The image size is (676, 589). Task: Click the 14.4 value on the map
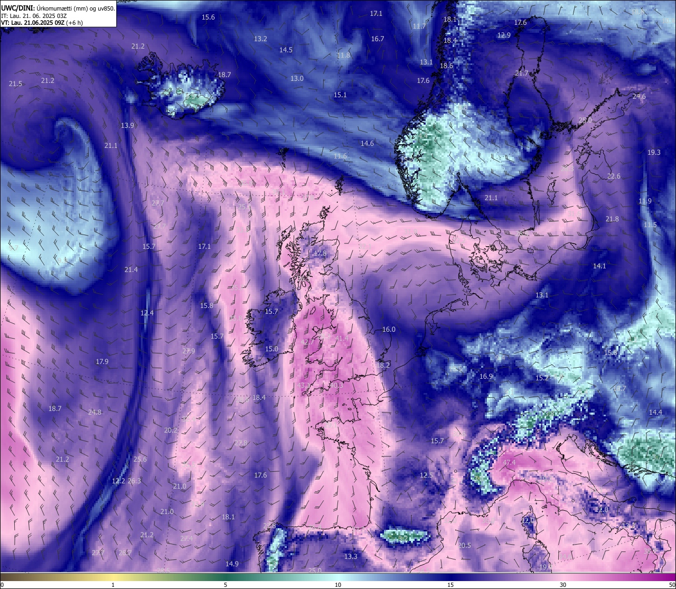[x=655, y=413]
